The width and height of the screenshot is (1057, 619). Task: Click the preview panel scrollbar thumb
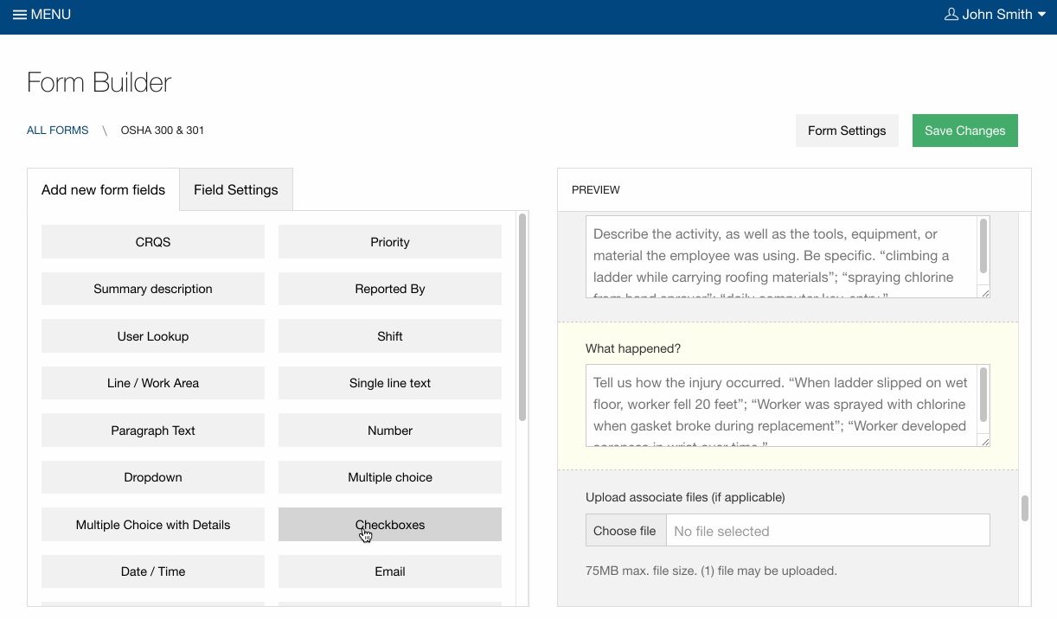pos(1025,508)
